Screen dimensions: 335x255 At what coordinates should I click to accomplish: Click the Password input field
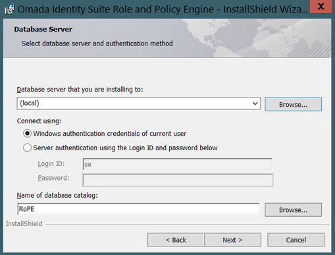tap(178, 181)
